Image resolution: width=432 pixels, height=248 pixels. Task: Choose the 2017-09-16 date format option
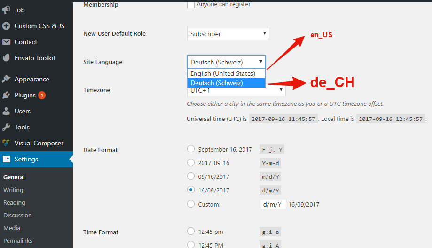(191, 163)
